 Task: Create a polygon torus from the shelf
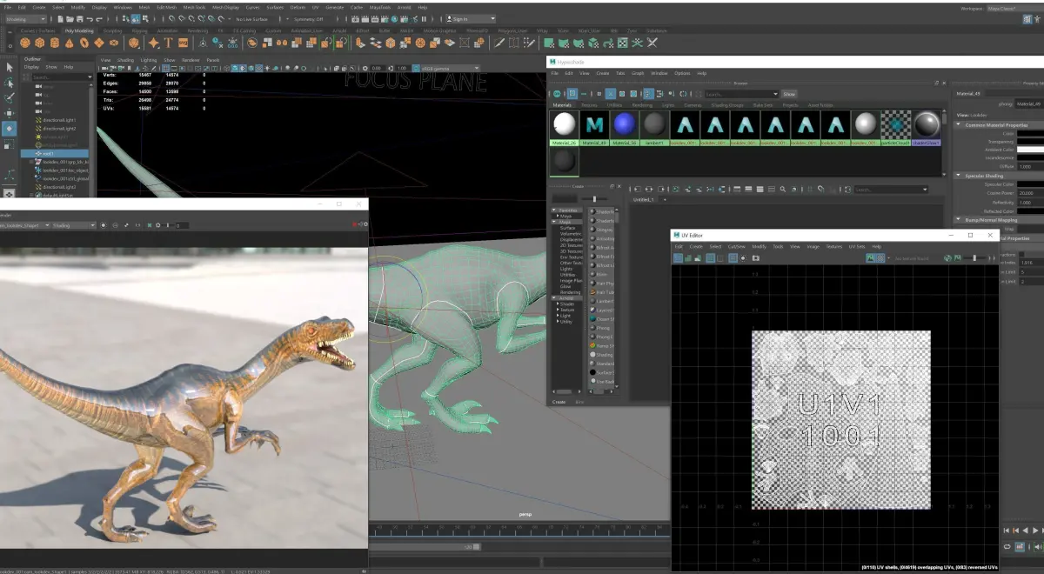click(x=84, y=42)
